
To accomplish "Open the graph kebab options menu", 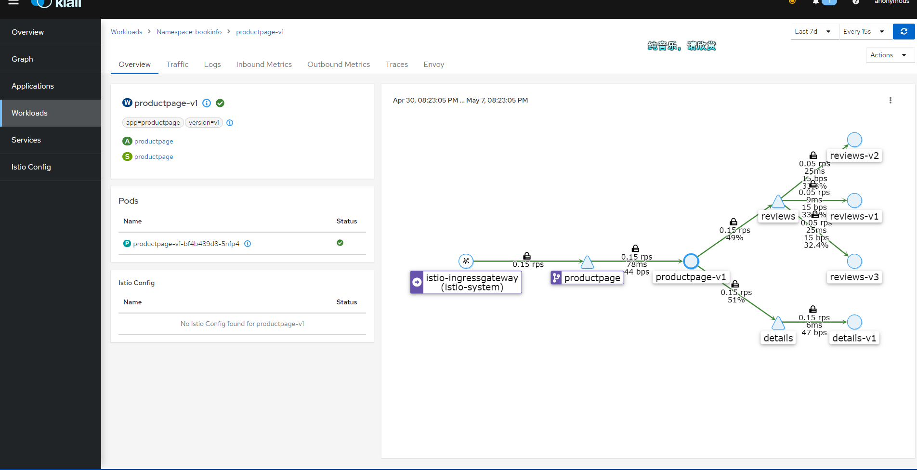I will point(890,100).
